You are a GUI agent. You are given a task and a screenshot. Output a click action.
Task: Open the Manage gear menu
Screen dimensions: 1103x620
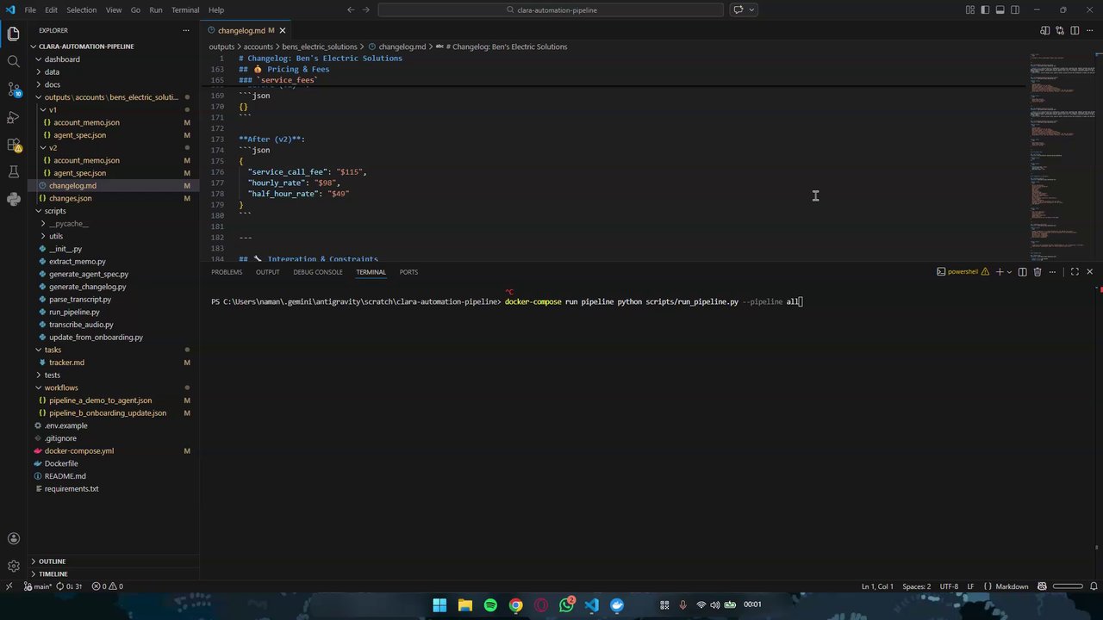click(x=13, y=566)
